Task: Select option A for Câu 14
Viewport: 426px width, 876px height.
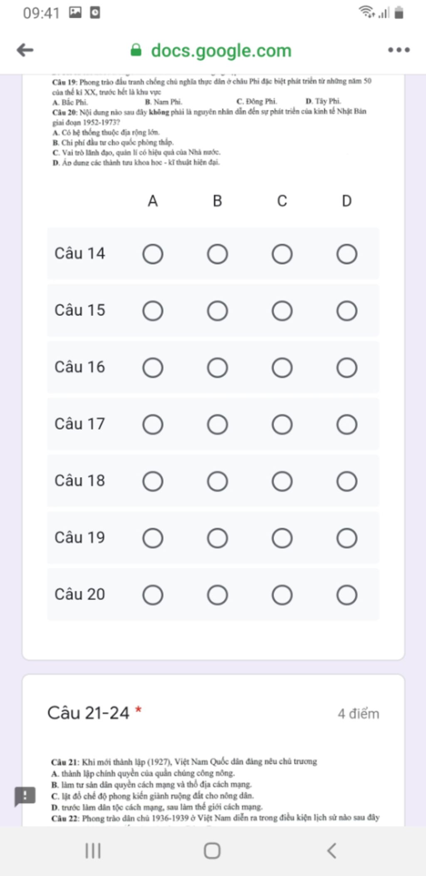Action: (x=153, y=254)
